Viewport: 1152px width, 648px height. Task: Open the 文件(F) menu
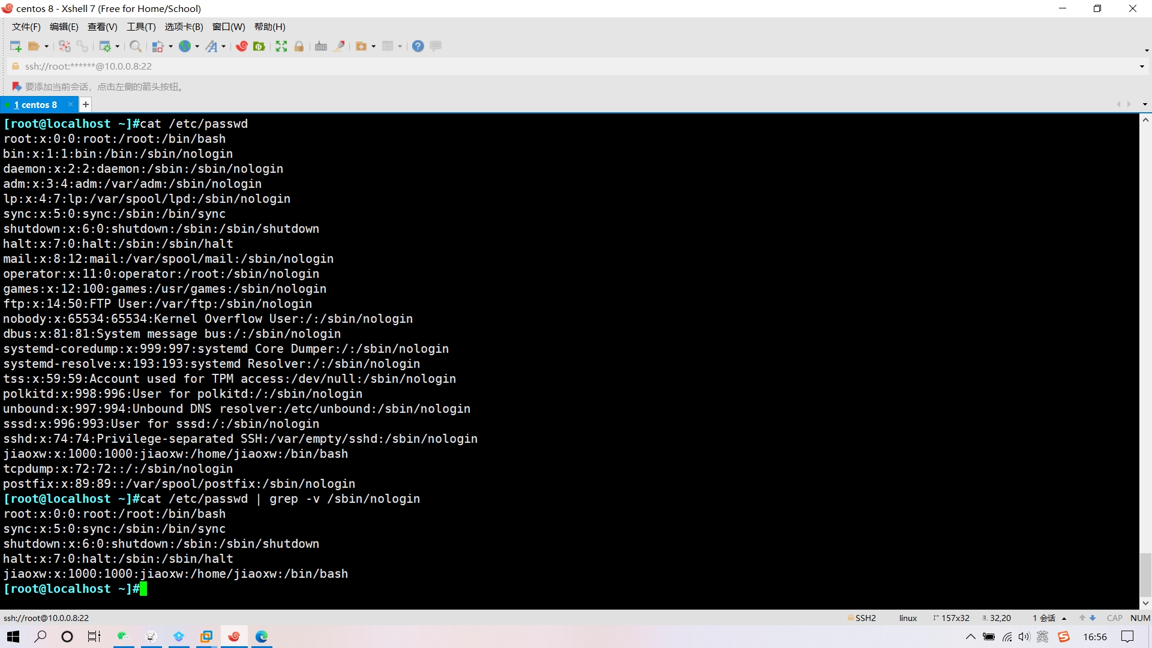(x=26, y=26)
